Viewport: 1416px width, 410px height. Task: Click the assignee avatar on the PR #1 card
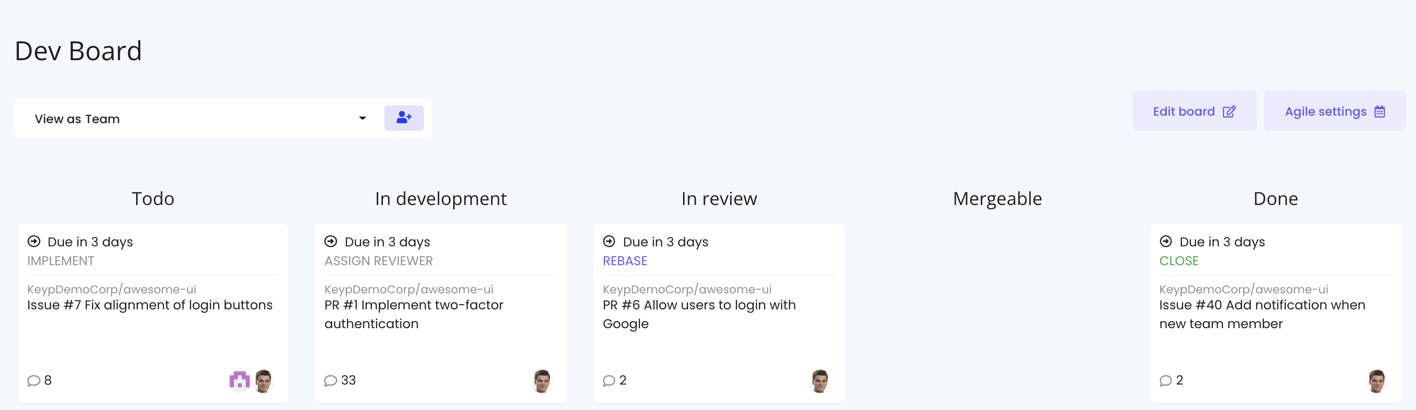click(542, 380)
